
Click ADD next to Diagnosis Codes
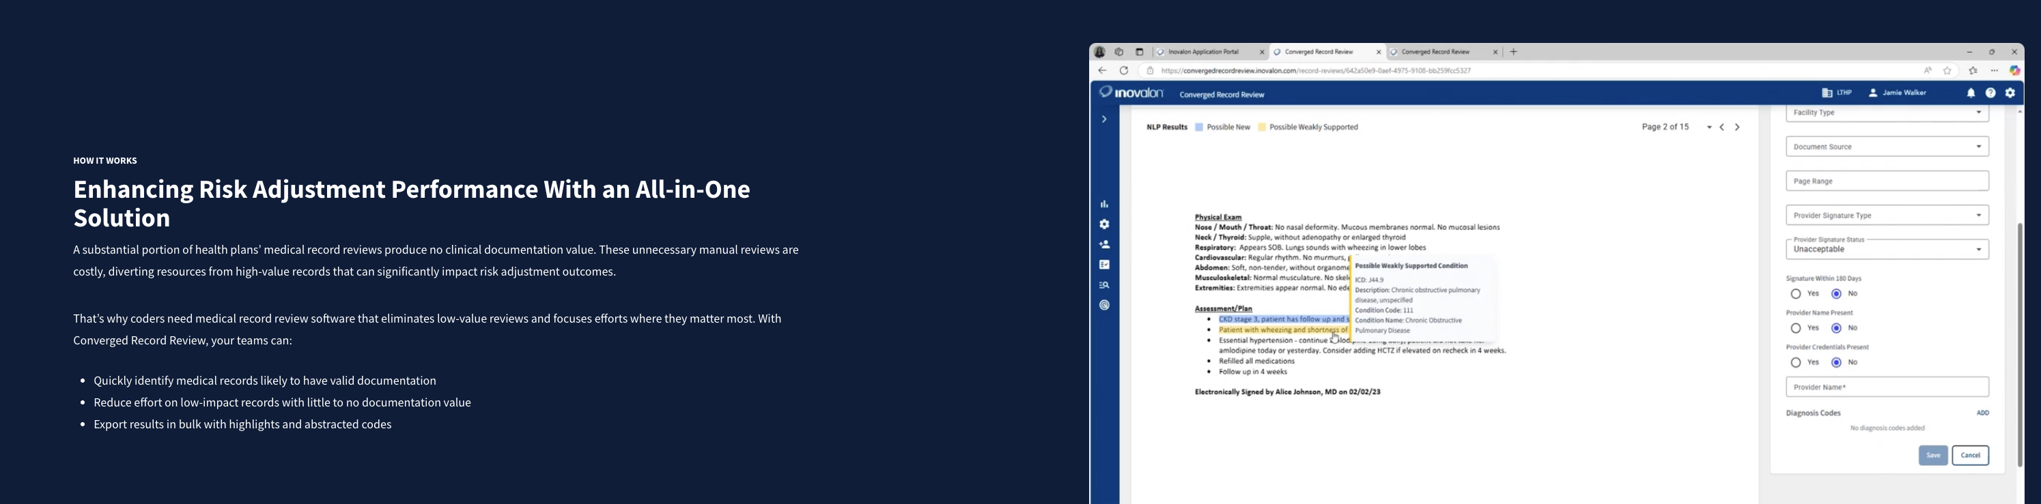[x=1982, y=413]
